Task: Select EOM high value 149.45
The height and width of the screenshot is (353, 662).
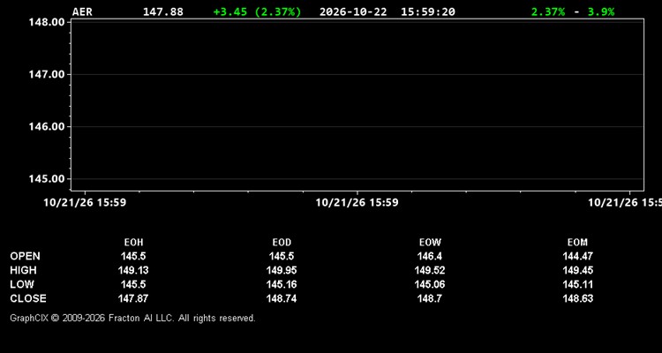Action: coord(577,270)
